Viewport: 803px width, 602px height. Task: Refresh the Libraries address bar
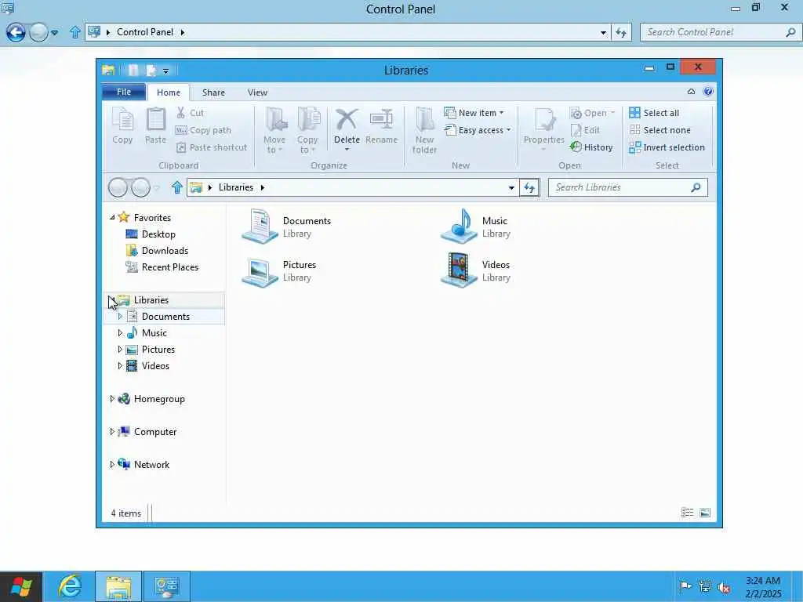coord(529,187)
